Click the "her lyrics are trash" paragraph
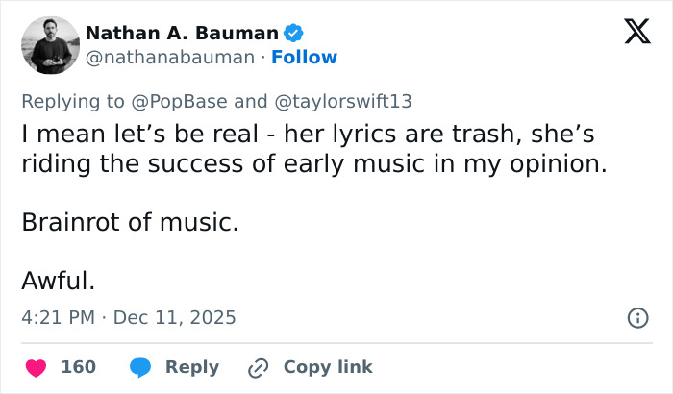The image size is (673, 394). tap(314, 149)
